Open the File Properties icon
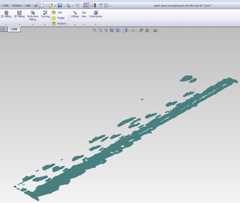Image resolution: width=240 pixels, height=203 pixels. [x=100, y=5]
